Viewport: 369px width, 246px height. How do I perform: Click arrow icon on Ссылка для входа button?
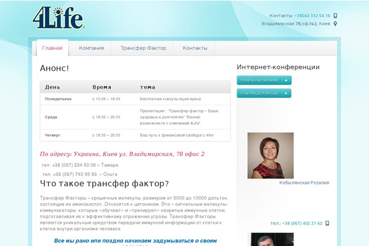pos(286,93)
